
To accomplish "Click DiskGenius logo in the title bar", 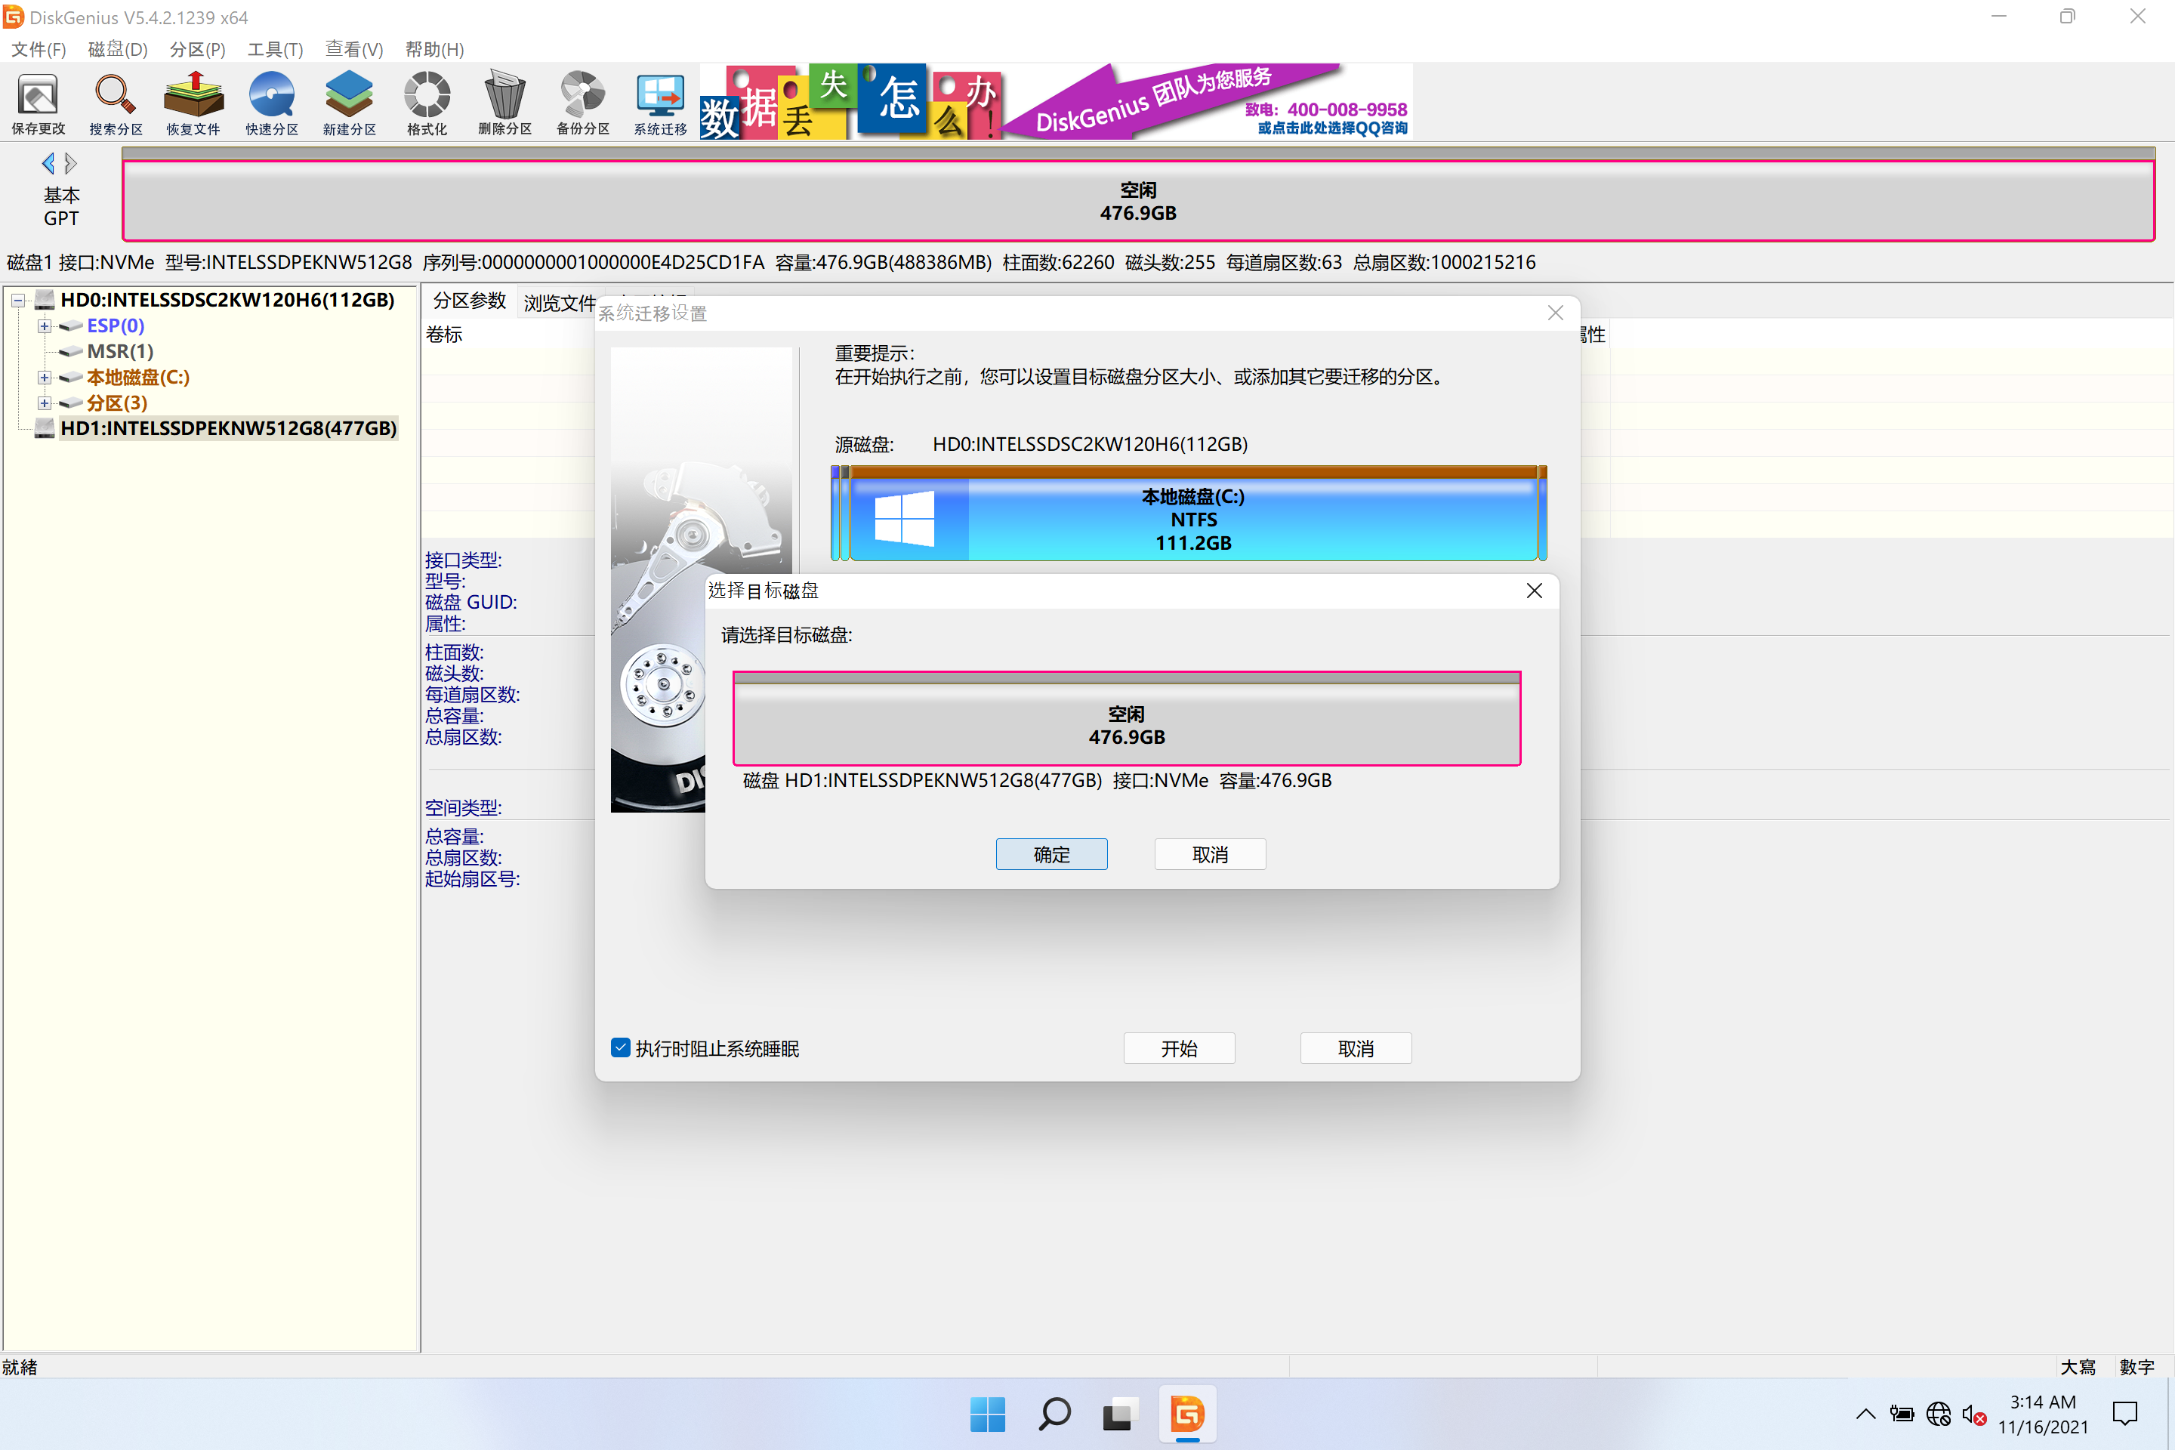I will (x=13, y=17).
